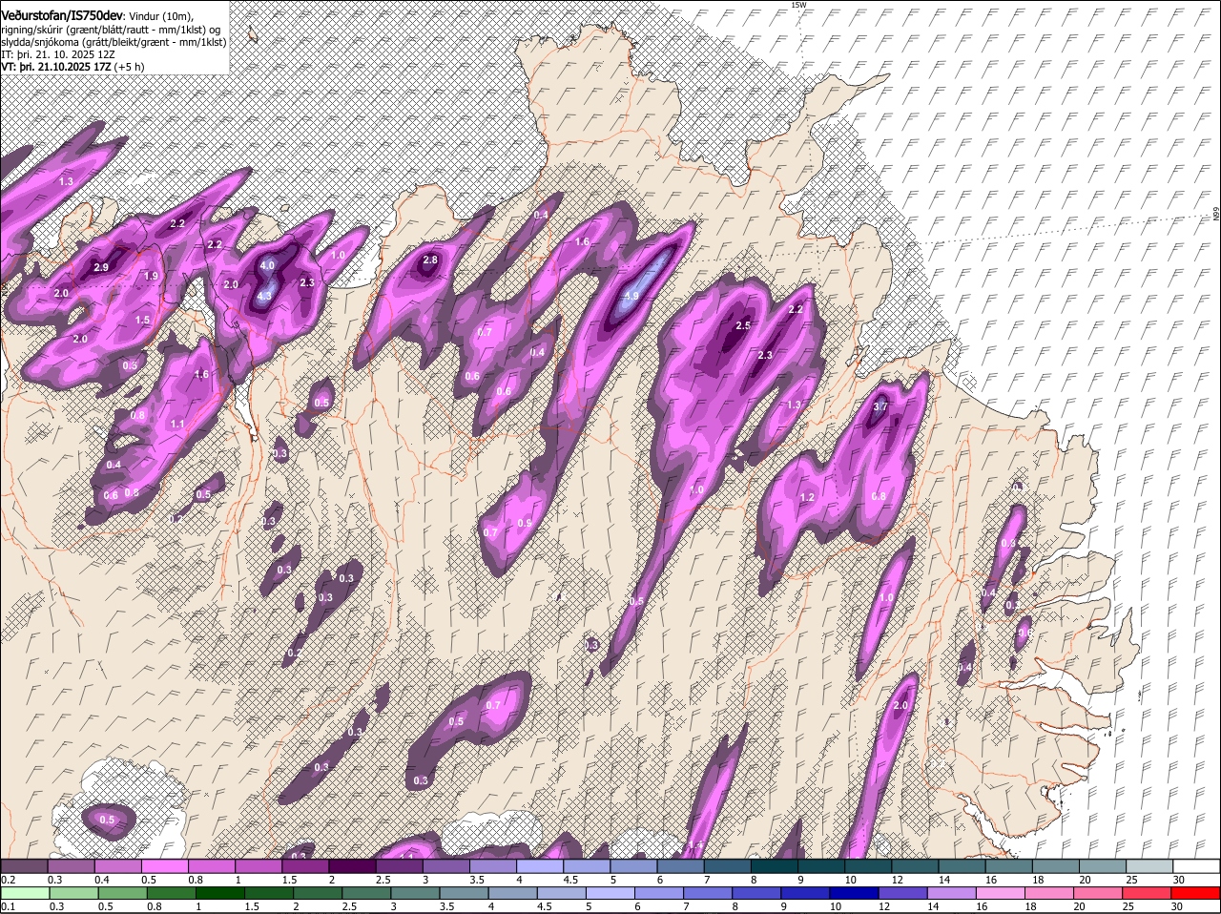Select red swatch after 30, lower scale
This screenshot has height=914, width=1221.
coord(1196,893)
